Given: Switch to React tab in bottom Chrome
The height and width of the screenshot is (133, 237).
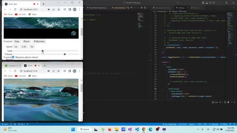Looking at the screenshot, I should point(32,66).
